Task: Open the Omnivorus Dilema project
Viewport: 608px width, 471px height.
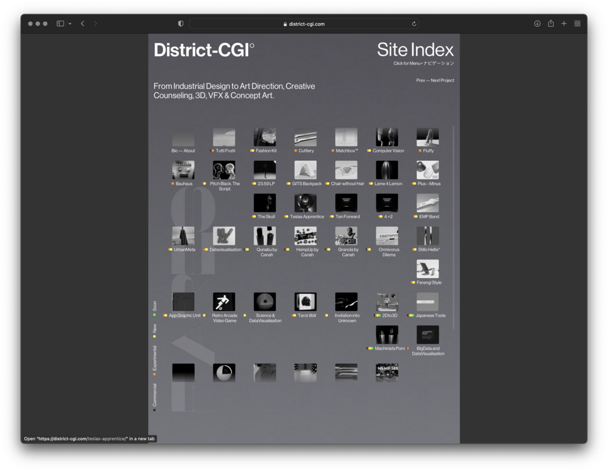Action: (387, 236)
